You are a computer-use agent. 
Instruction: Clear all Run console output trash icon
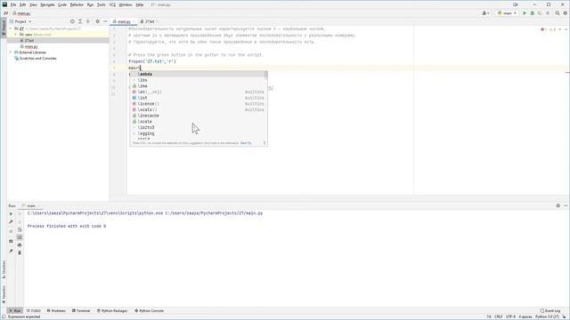click(20, 252)
